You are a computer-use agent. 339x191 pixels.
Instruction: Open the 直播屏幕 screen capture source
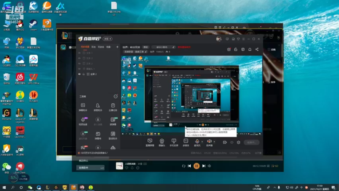coord(150,143)
